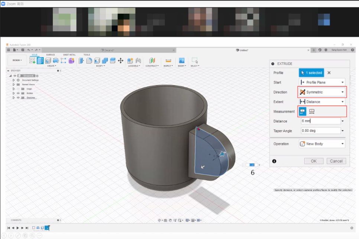Save the document with Save icon
This screenshot has width=359, height=239.
(23, 50)
